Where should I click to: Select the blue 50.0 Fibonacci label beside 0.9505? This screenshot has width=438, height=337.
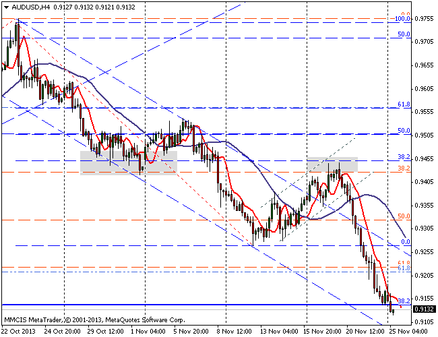coord(404,131)
